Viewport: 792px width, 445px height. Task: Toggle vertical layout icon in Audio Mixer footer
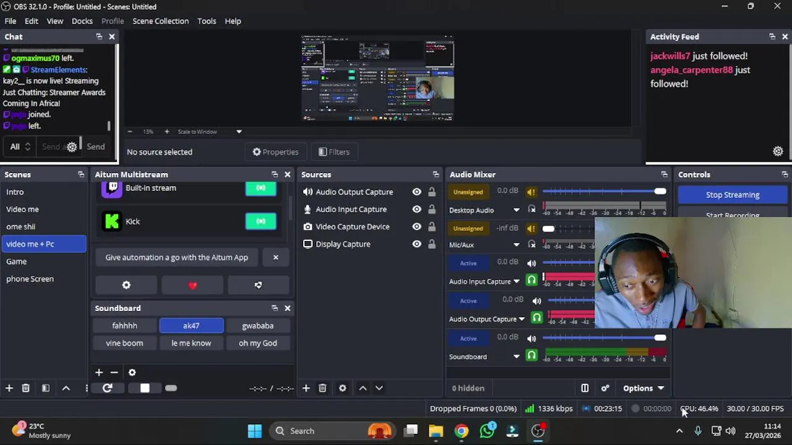585,388
